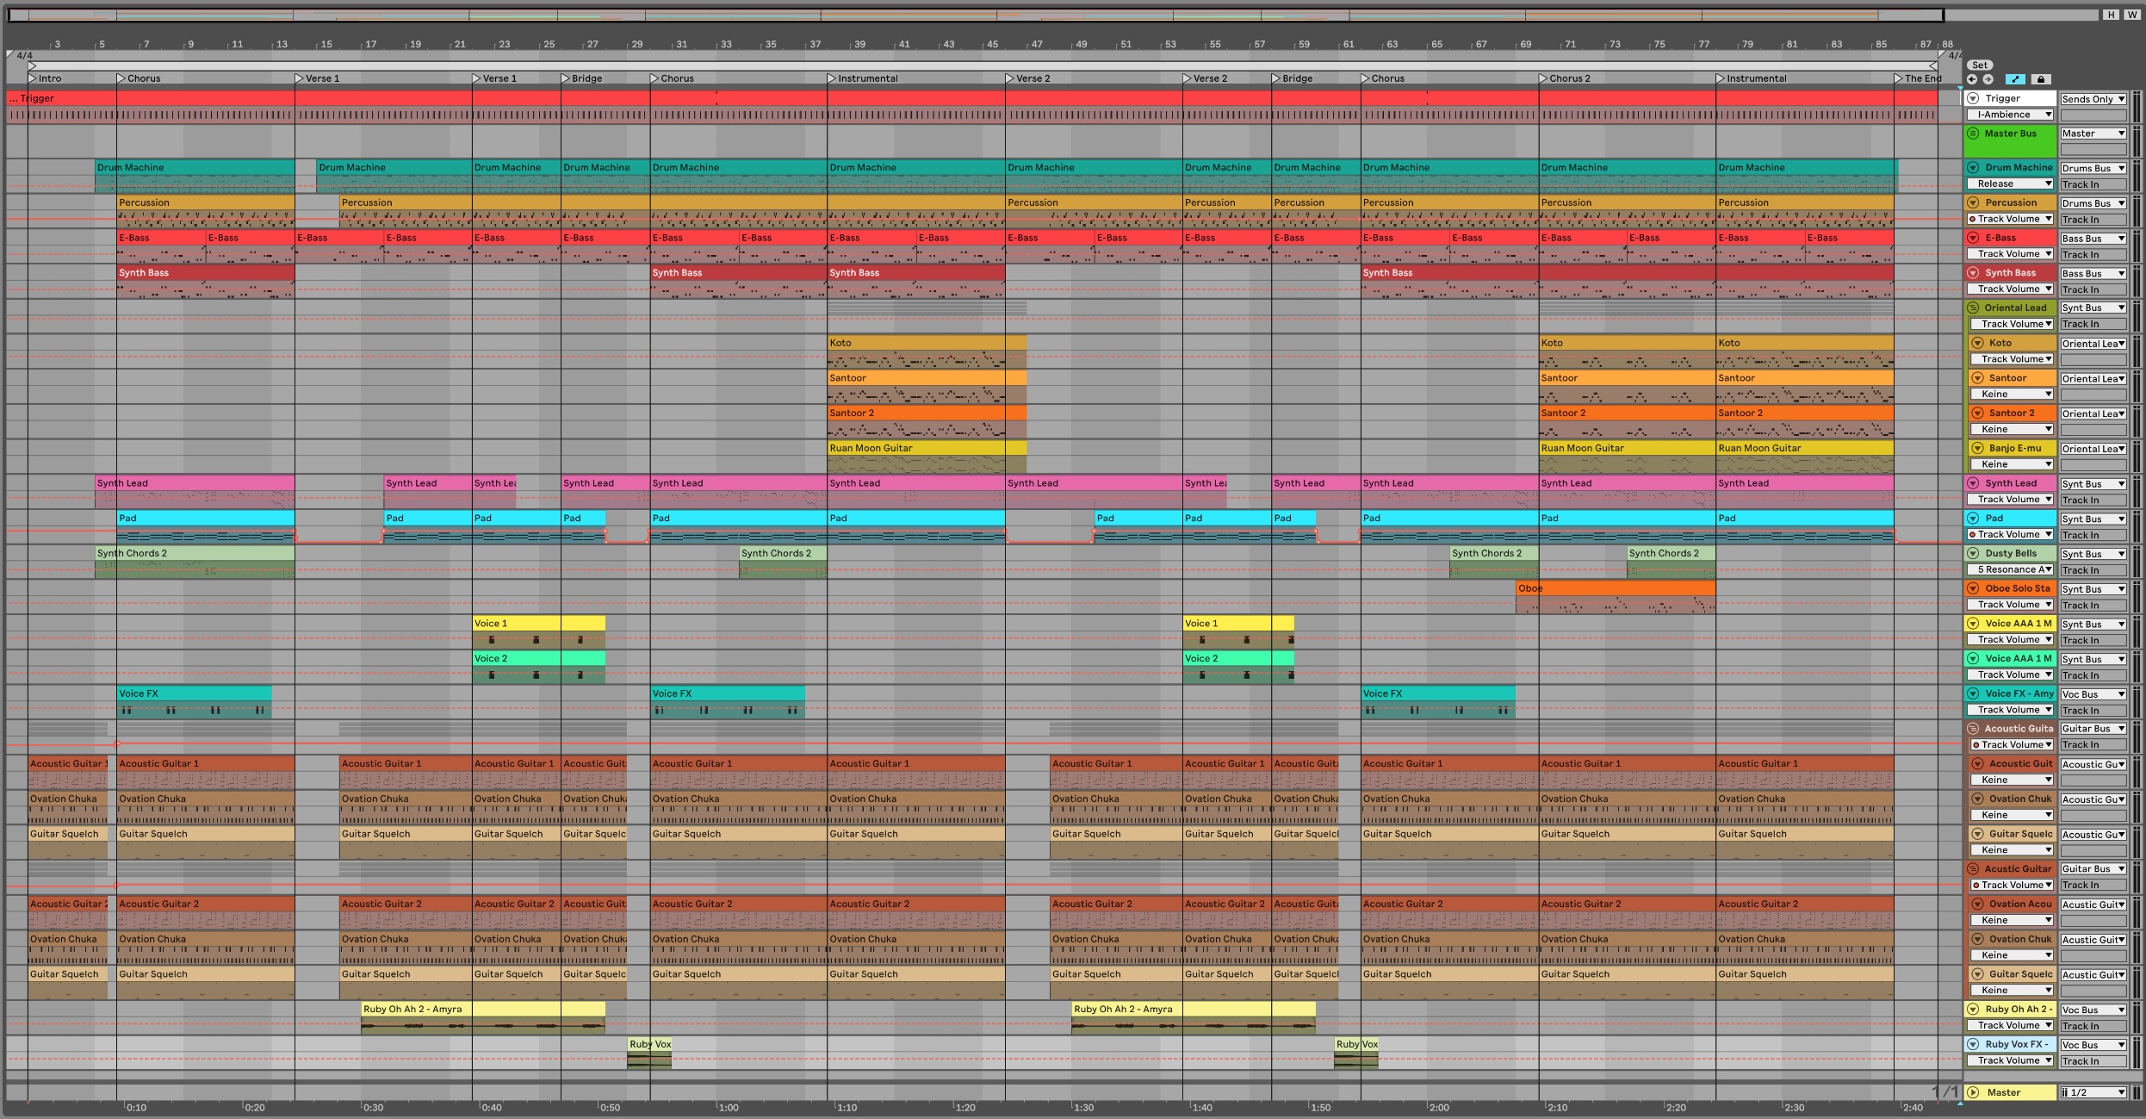Fold the Synth Bass track
This screenshot has height=1119, width=2146.
click(1973, 273)
